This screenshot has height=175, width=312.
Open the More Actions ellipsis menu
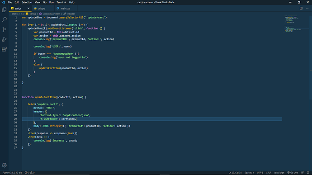pos(307,8)
